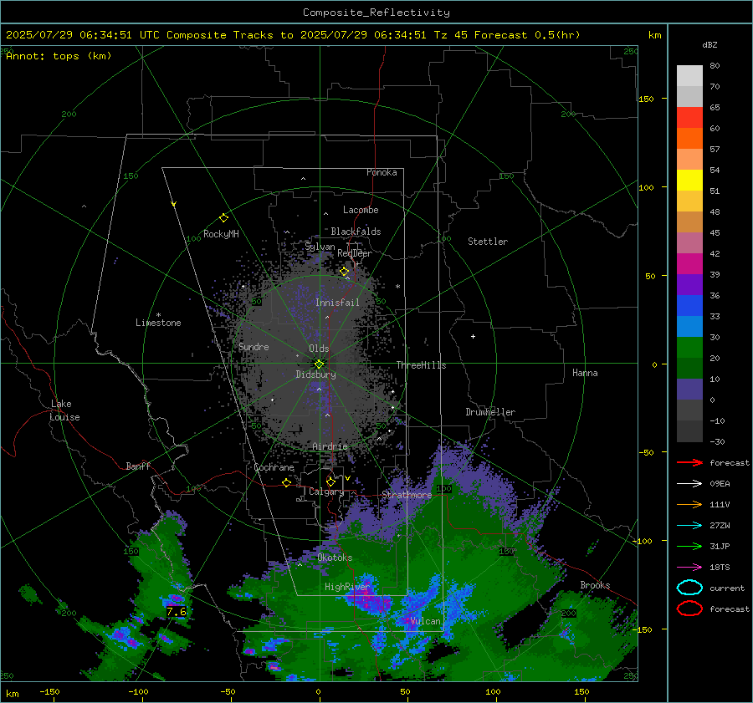Click the 7.6 storm top label
The image size is (753, 703).
pos(177,612)
